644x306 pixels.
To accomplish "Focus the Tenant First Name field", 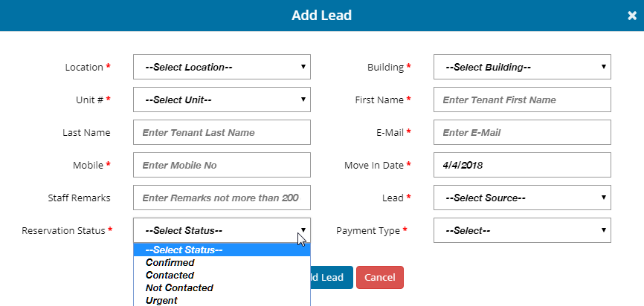I will [522, 100].
